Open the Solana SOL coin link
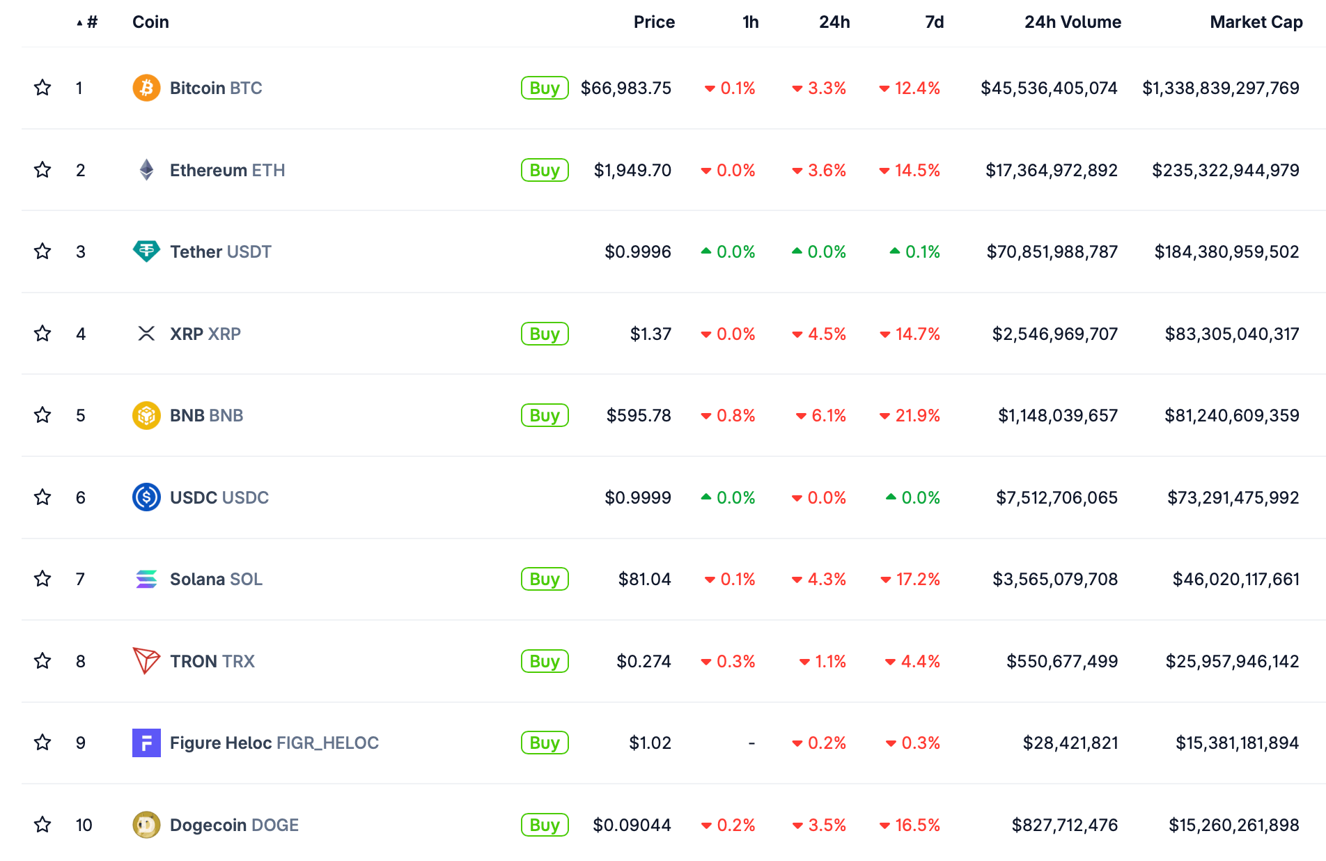1326x861 pixels. tap(216, 579)
